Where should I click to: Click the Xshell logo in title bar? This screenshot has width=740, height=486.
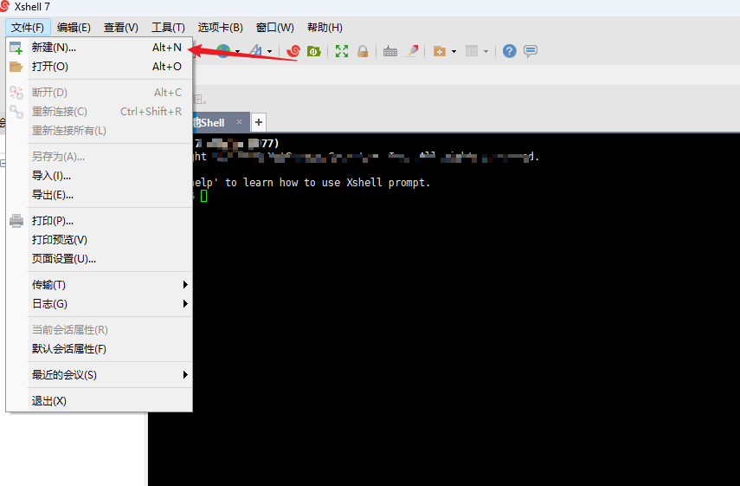tap(4, 7)
